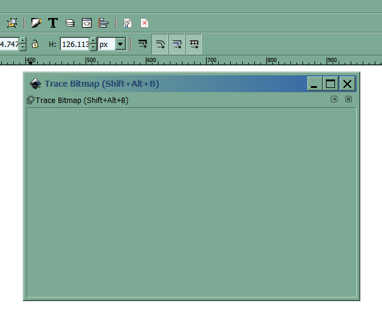The image size is (382, 327).
Task: Increase the width value with the spinner
Action: click(23, 41)
